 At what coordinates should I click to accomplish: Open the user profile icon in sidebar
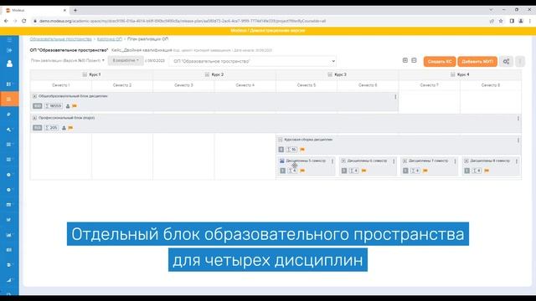coord(9,64)
